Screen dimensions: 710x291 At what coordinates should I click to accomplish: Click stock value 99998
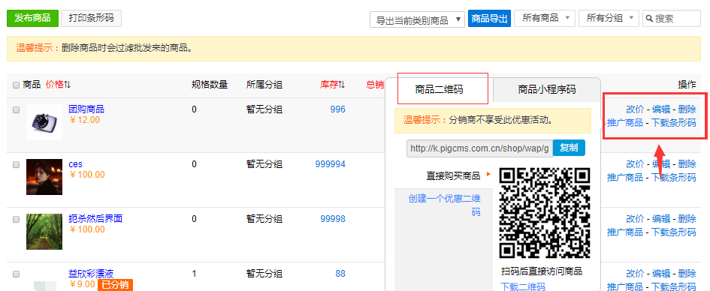pos(333,219)
